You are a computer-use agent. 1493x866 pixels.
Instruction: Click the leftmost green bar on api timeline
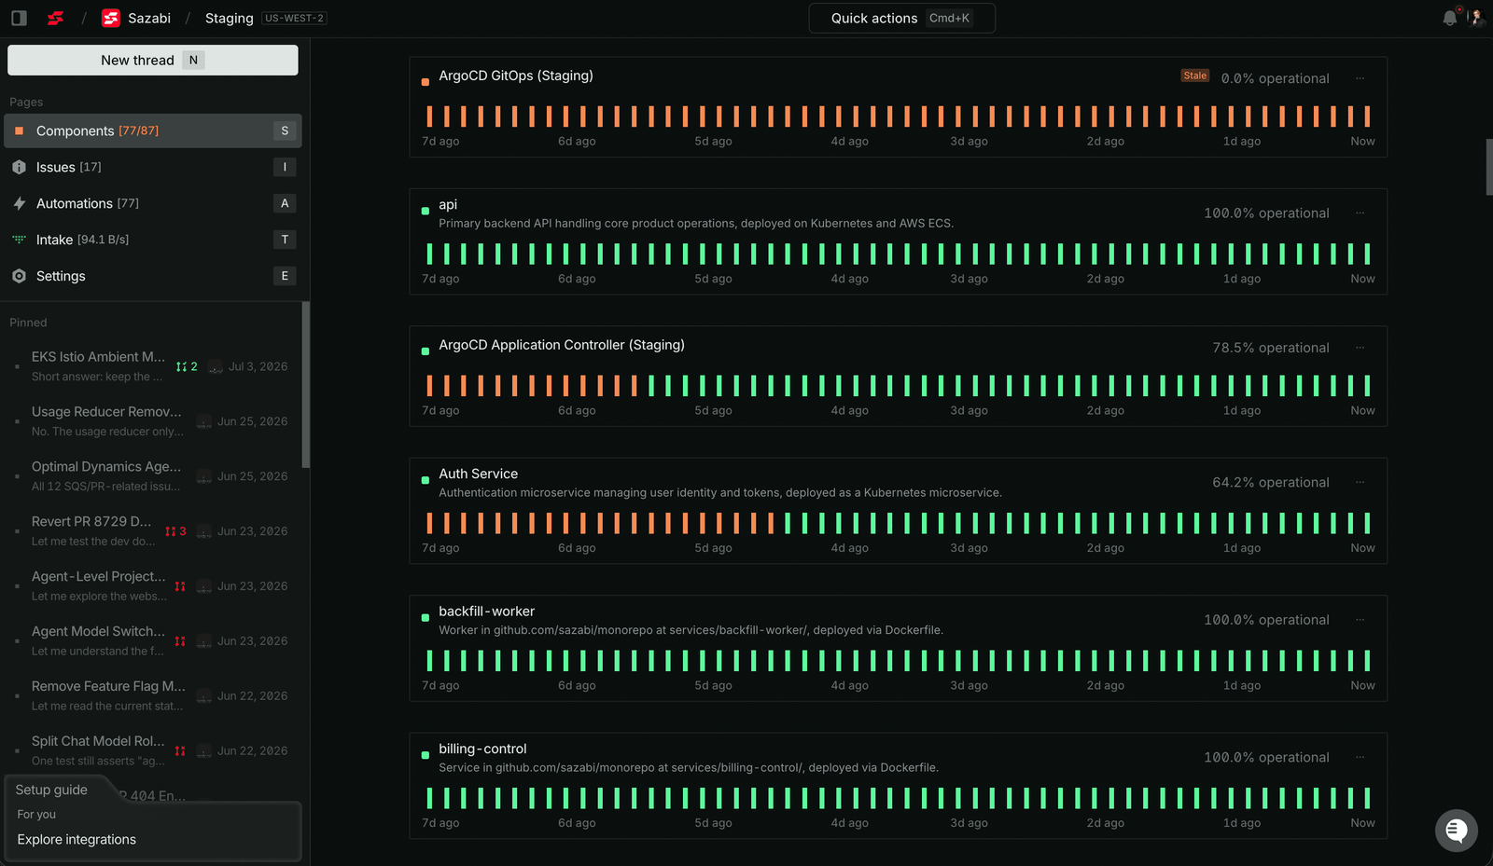(x=429, y=254)
